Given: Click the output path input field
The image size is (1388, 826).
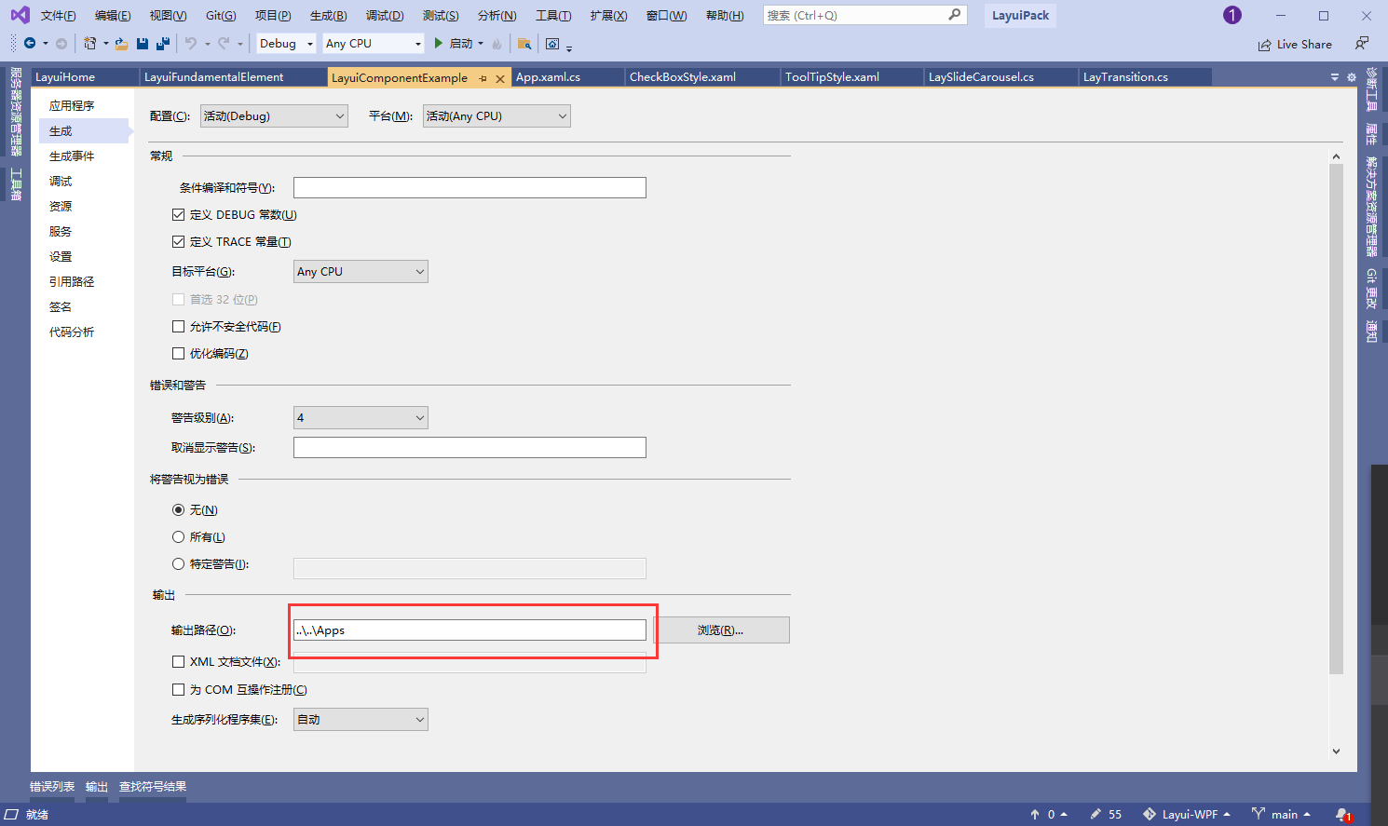Looking at the screenshot, I should pos(469,630).
